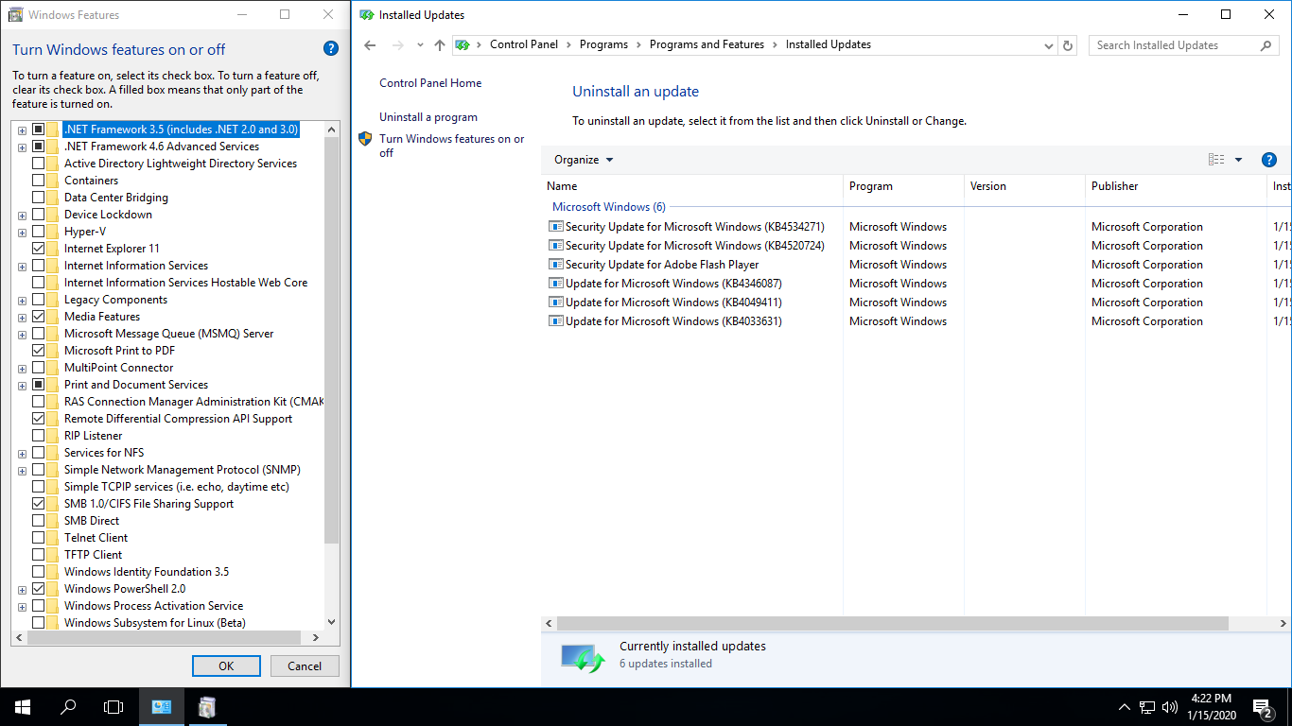
Task: Click the Adobe Flash Player update icon
Action: coord(555,265)
